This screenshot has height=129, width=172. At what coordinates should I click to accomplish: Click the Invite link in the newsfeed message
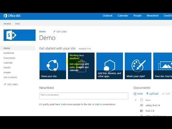click(64, 104)
